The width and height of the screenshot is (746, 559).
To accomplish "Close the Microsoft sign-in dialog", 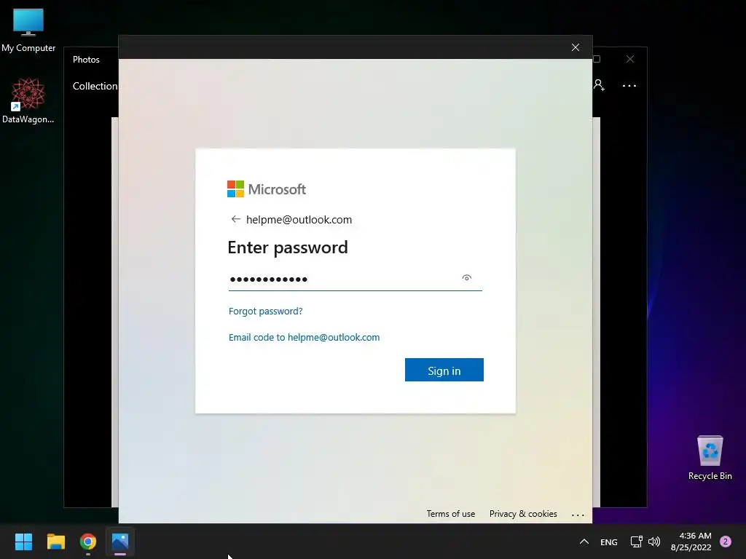I will pyautogui.click(x=576, y=47).
